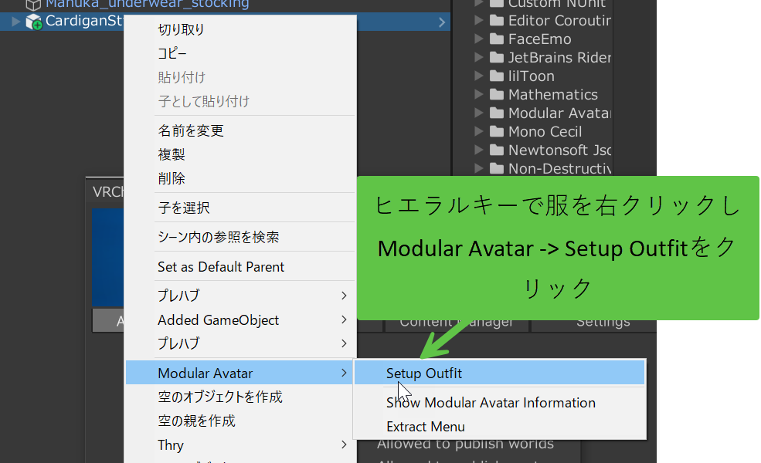Click the greyed-out 子として貼り付け menu entry
The image size is (761, 463).
pos(241,101)
